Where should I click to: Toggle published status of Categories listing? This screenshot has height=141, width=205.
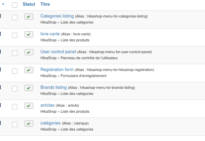(x=29, y=17)
